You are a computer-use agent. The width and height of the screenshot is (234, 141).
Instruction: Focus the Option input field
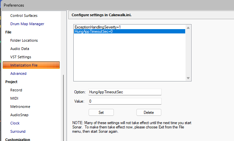pos(125,92)
